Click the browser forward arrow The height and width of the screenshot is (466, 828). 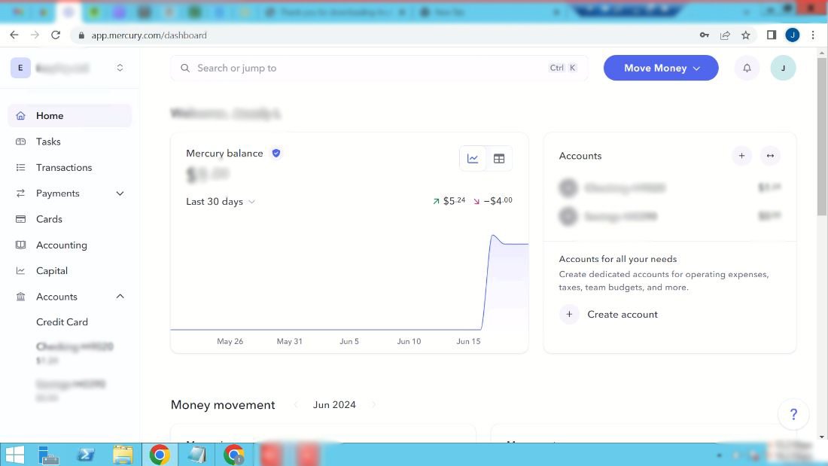pos(35,35)
